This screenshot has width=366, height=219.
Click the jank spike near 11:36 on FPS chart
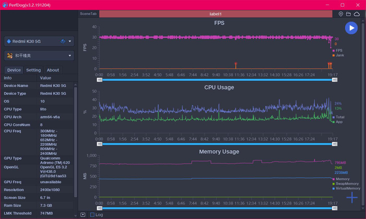236,65
